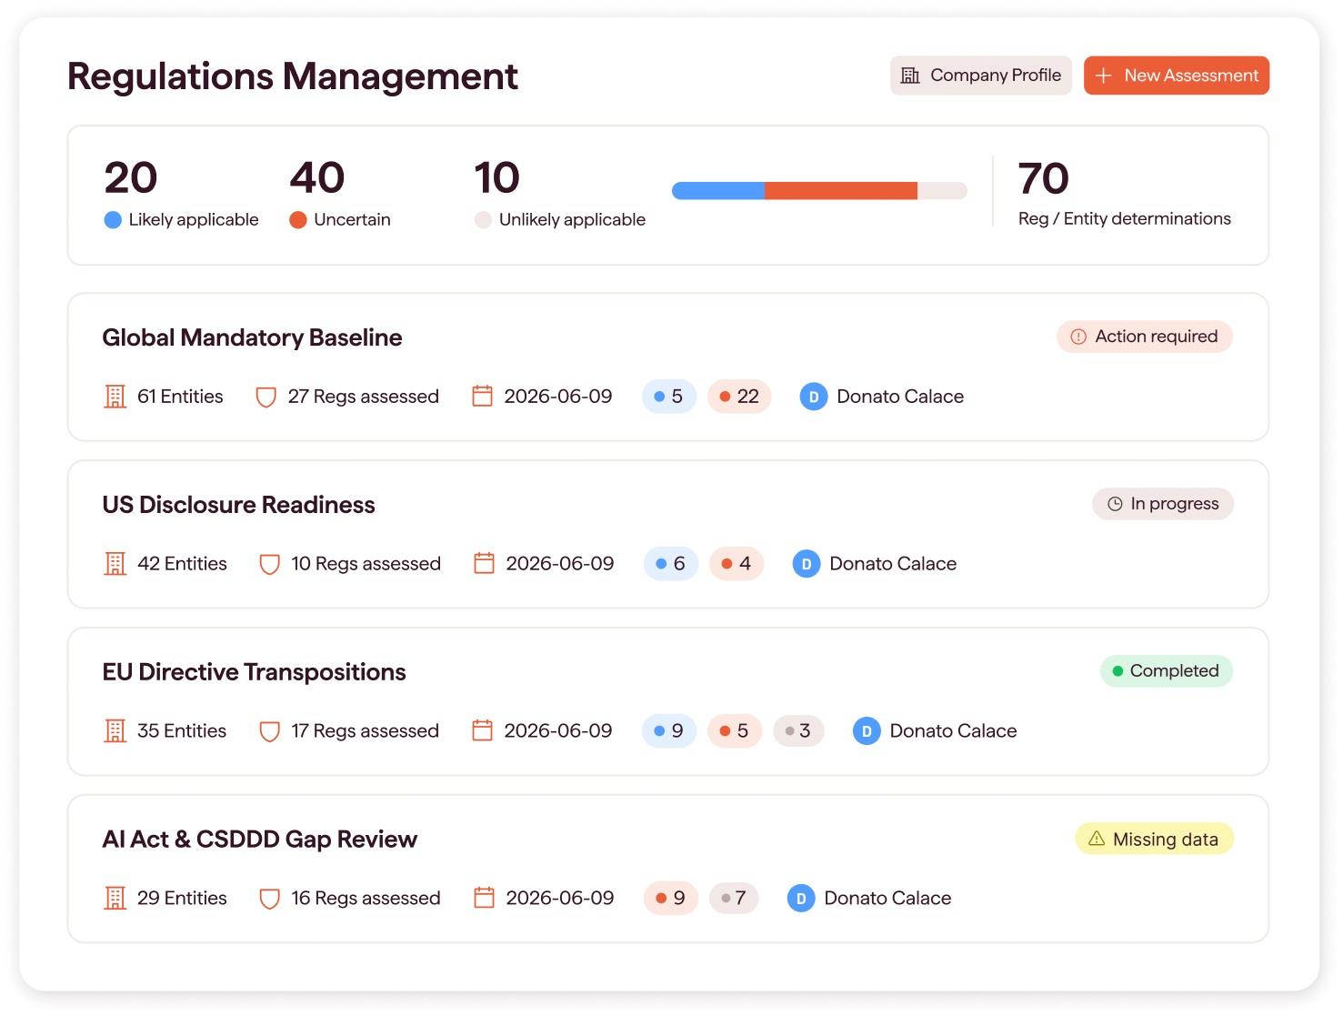Image resolution: width=1343 pixels, height=1016 pixels.
Task: Click the building icon beside 35 Entities
Action: coord(115,731)
